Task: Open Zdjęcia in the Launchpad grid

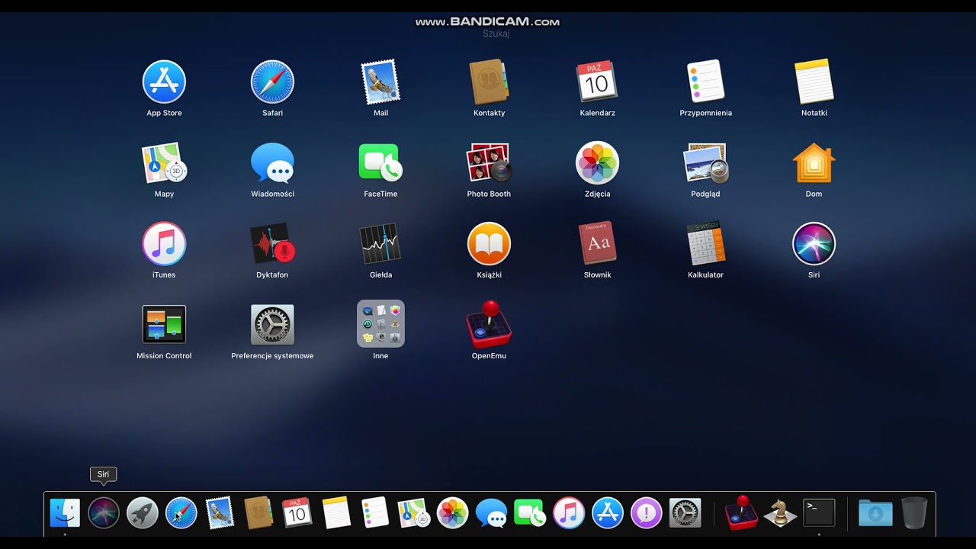Action: pos(597,163)
